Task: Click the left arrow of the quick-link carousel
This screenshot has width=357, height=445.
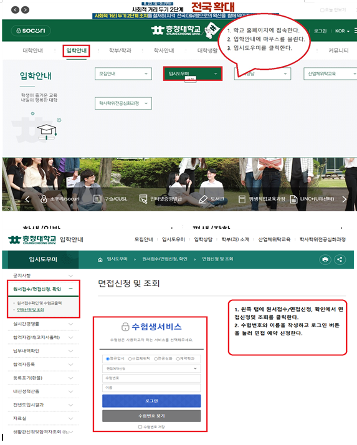Action: point(27,199)
